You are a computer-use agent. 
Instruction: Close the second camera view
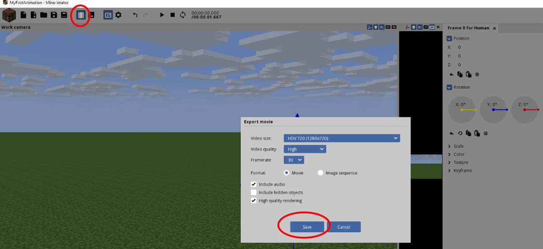(438, 28)
